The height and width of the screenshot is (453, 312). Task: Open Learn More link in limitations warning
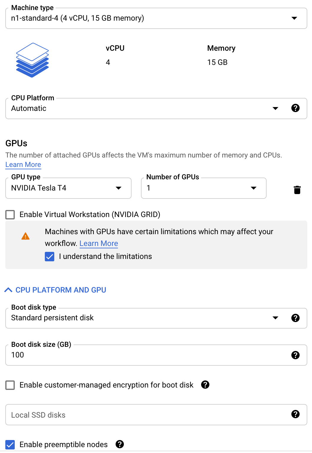(x=99, y=243)
